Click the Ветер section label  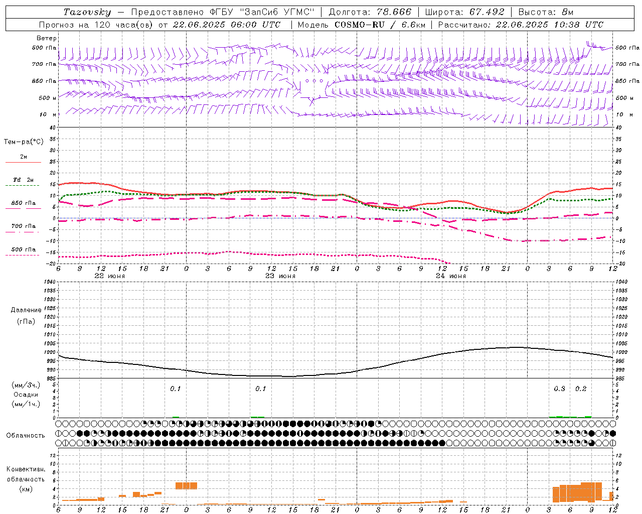click(x=47, y=38)
